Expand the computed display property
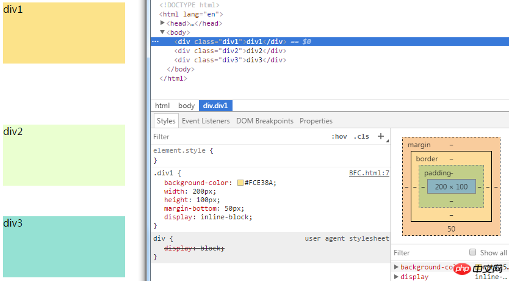This screenshot has width=509, height=281. (397, 277)
